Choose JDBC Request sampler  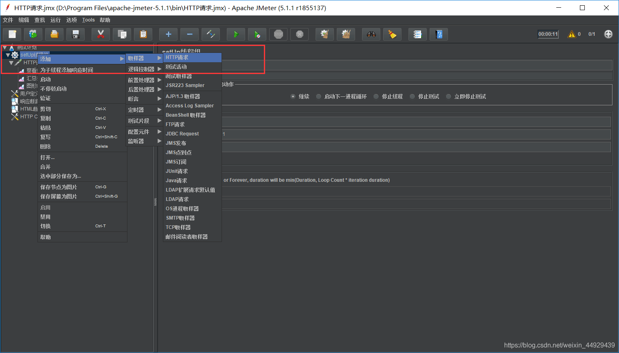tap(192, 134)
